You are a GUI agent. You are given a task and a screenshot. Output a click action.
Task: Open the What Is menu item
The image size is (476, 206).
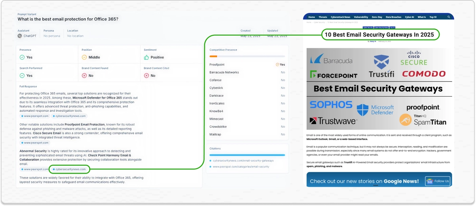422,17
